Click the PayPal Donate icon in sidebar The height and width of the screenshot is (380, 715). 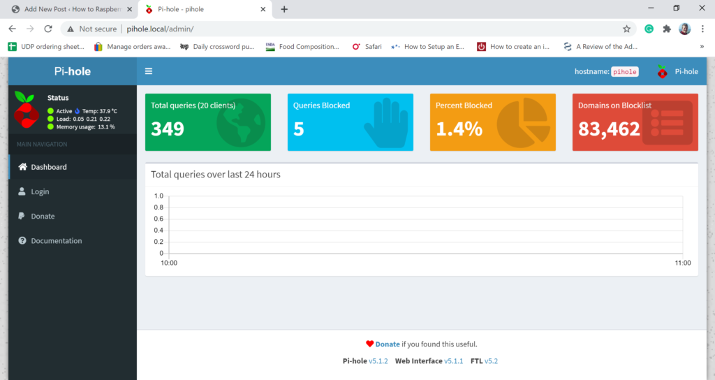coord(22,216)
